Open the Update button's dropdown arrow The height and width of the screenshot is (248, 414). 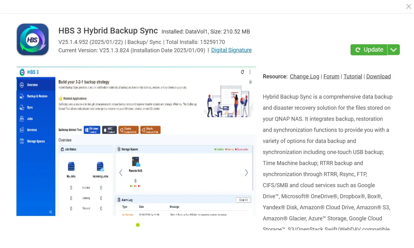394,49
